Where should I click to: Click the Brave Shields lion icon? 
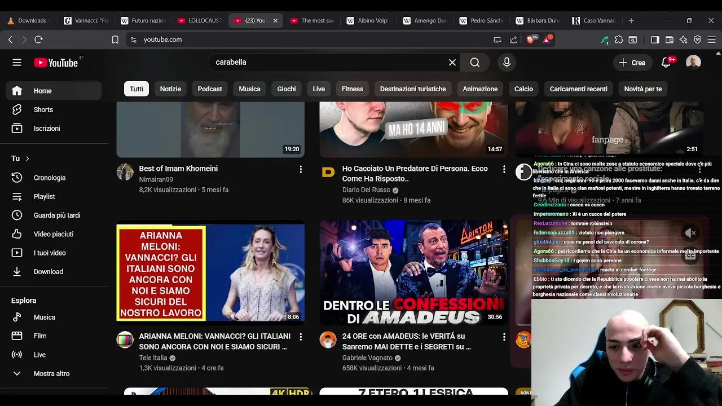[x=530, y=39]
